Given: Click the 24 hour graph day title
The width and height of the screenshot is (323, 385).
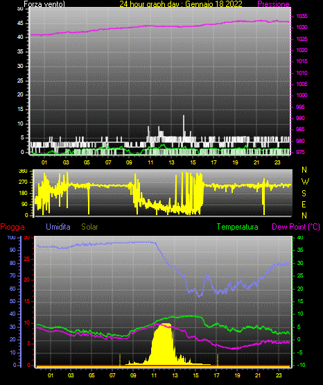Looking at the screenshot, I should tap(181, 4).
